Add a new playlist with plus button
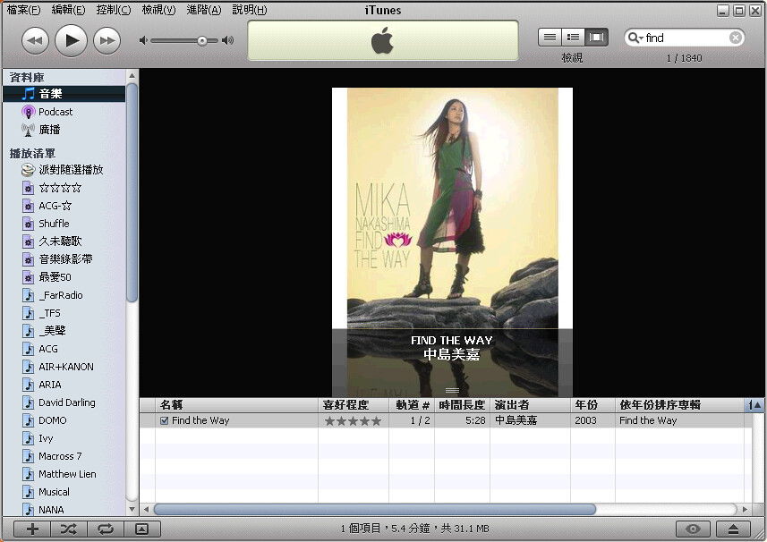This screenshot has height=542, width=767. tap(32, 529)
